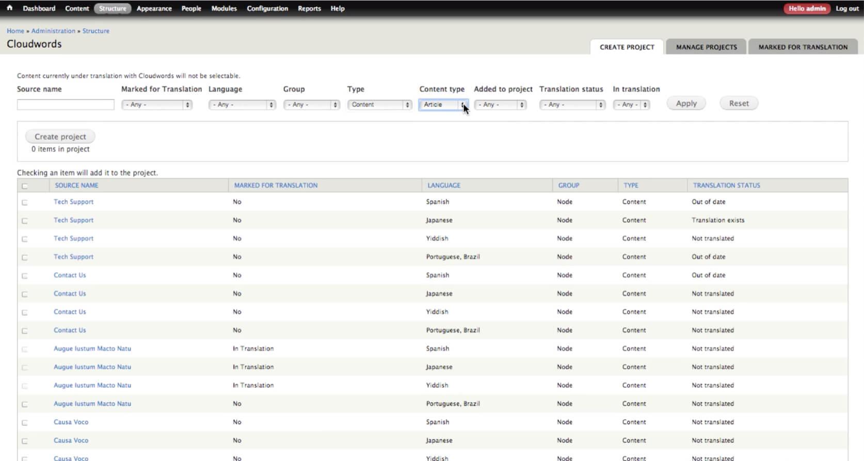Open the Marked for Translation filter dropdown
The width and height of the screenshot is (864, 461).
(x=157, y=105)
